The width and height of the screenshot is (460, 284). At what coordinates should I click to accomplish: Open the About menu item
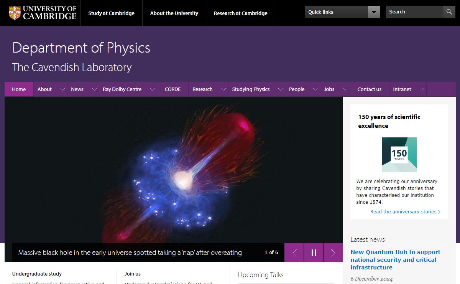tap(44, 89)
